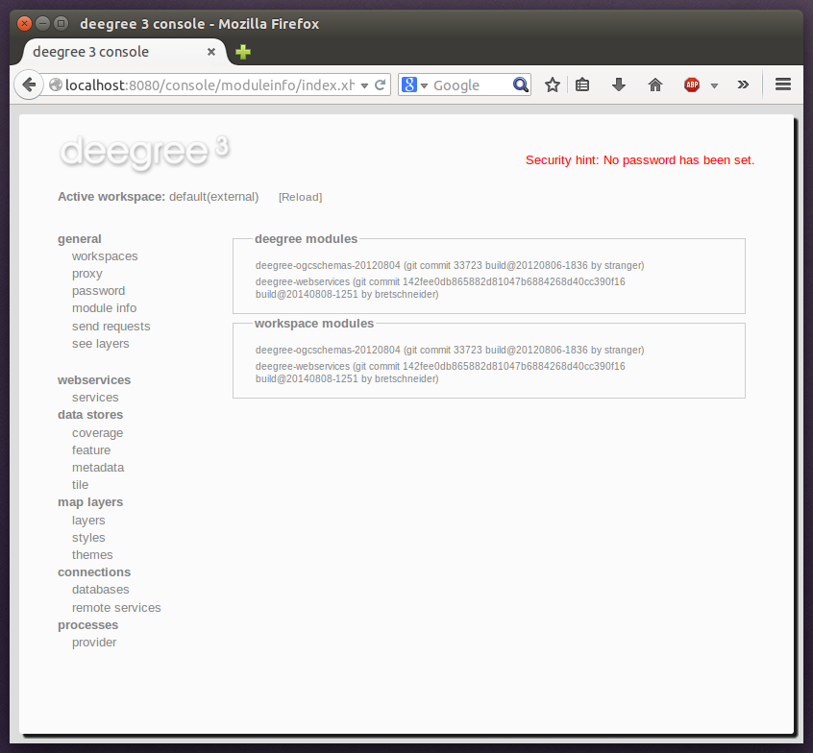The width and height of the screenshot is (813, 753).
Task: Open the reading list clipboard icon
Action: tap(582, 85)
